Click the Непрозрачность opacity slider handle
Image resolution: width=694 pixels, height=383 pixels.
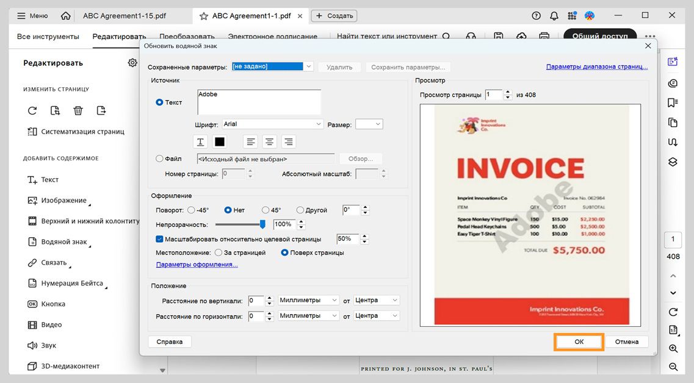[x=262, y=224]
